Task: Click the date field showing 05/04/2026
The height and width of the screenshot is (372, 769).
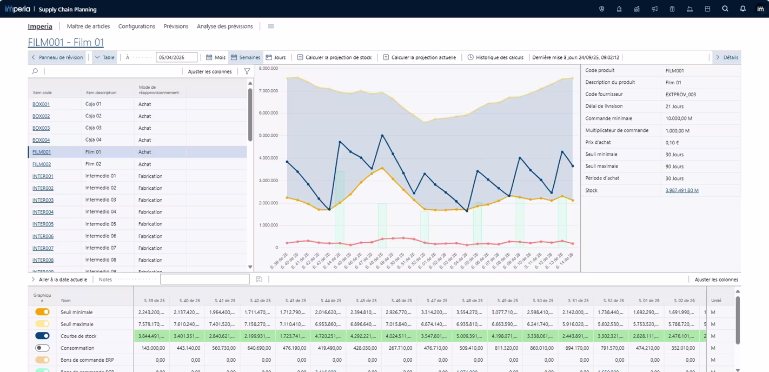Action: pyautogui.click(x=177, y=57)
